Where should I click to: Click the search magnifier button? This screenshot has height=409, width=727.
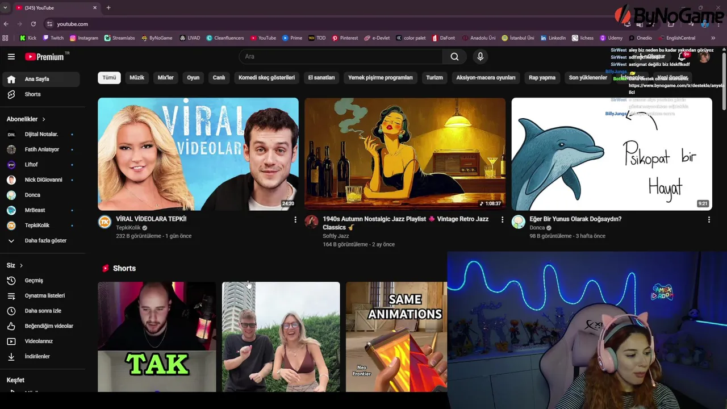pos(454,56)
